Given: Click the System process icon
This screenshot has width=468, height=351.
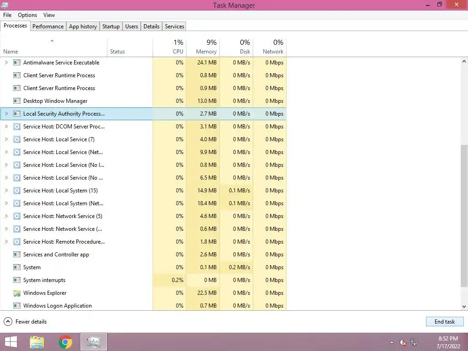Looking at the screenshot, I should click(17, 267).
